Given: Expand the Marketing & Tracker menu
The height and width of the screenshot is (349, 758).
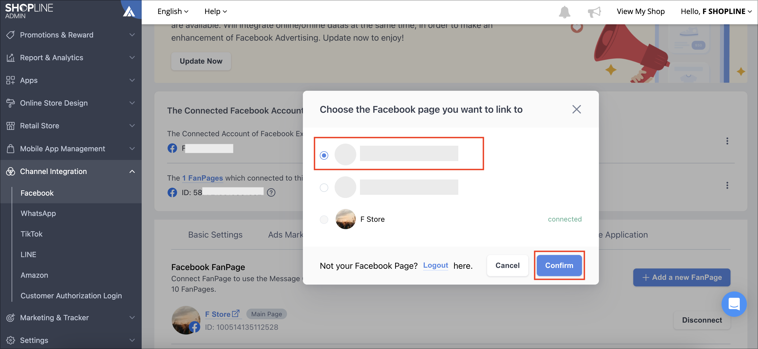Looking at the screenshot, I should pyautogui.click(x=132, y=317).
